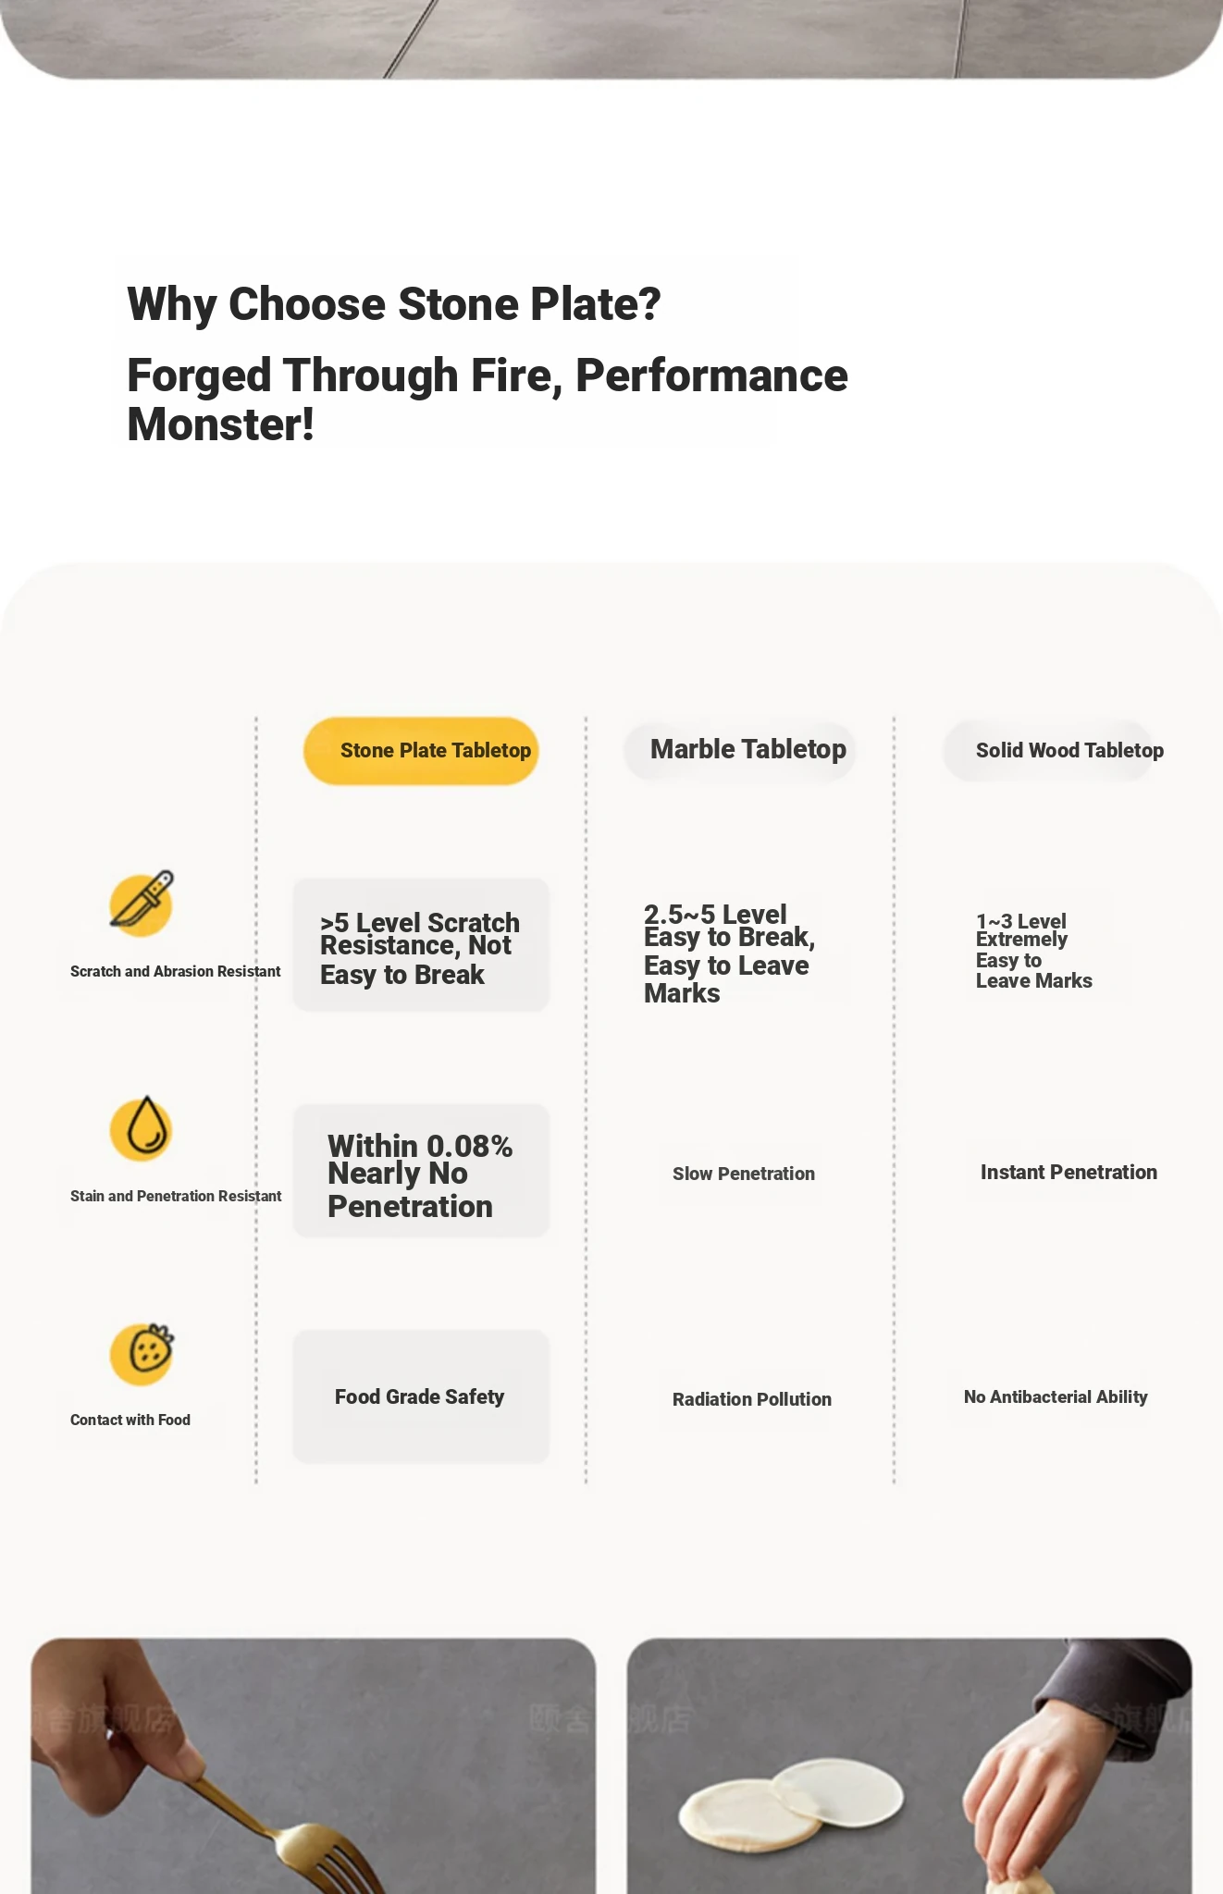The height and width of the screenshot is (1894, 1223).
Task: Click the Why Choose Stone Plate heading
Action: pyautogui.click(x=394, y=304)
